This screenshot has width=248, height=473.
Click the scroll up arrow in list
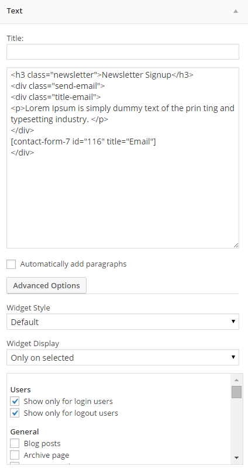(236, 380)
